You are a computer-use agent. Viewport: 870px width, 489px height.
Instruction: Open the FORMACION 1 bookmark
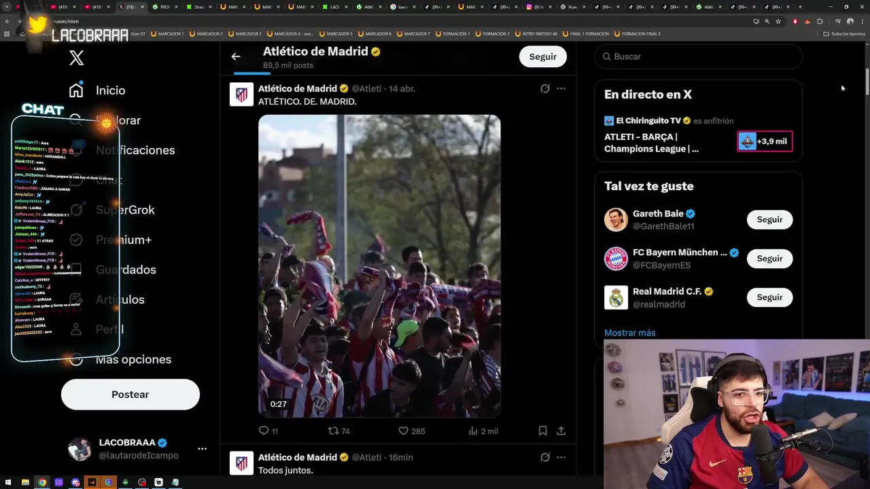(x=451, y=33)
